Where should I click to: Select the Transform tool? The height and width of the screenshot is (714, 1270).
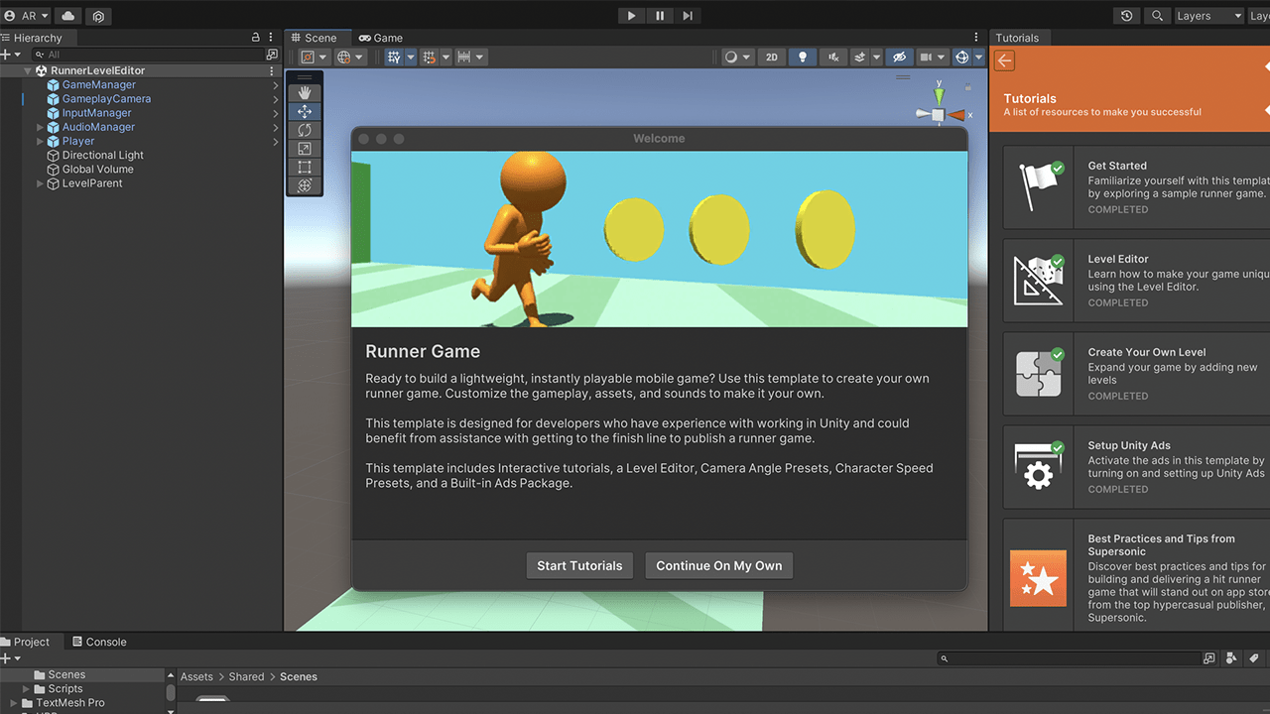305,185
